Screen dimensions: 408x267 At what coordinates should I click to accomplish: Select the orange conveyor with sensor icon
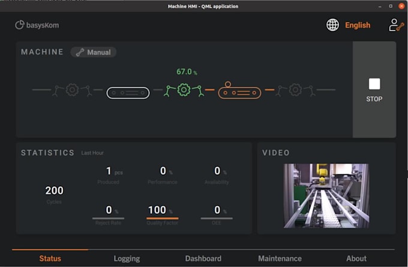point(239,90)
